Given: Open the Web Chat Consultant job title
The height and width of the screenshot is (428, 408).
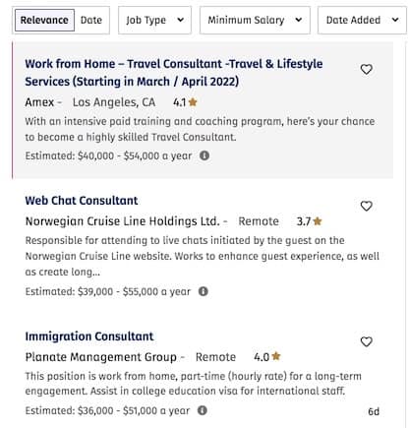Looking at the screenshot, I should 82,201.
